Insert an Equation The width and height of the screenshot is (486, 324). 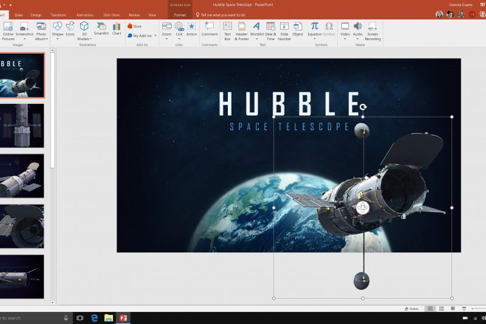315,29
